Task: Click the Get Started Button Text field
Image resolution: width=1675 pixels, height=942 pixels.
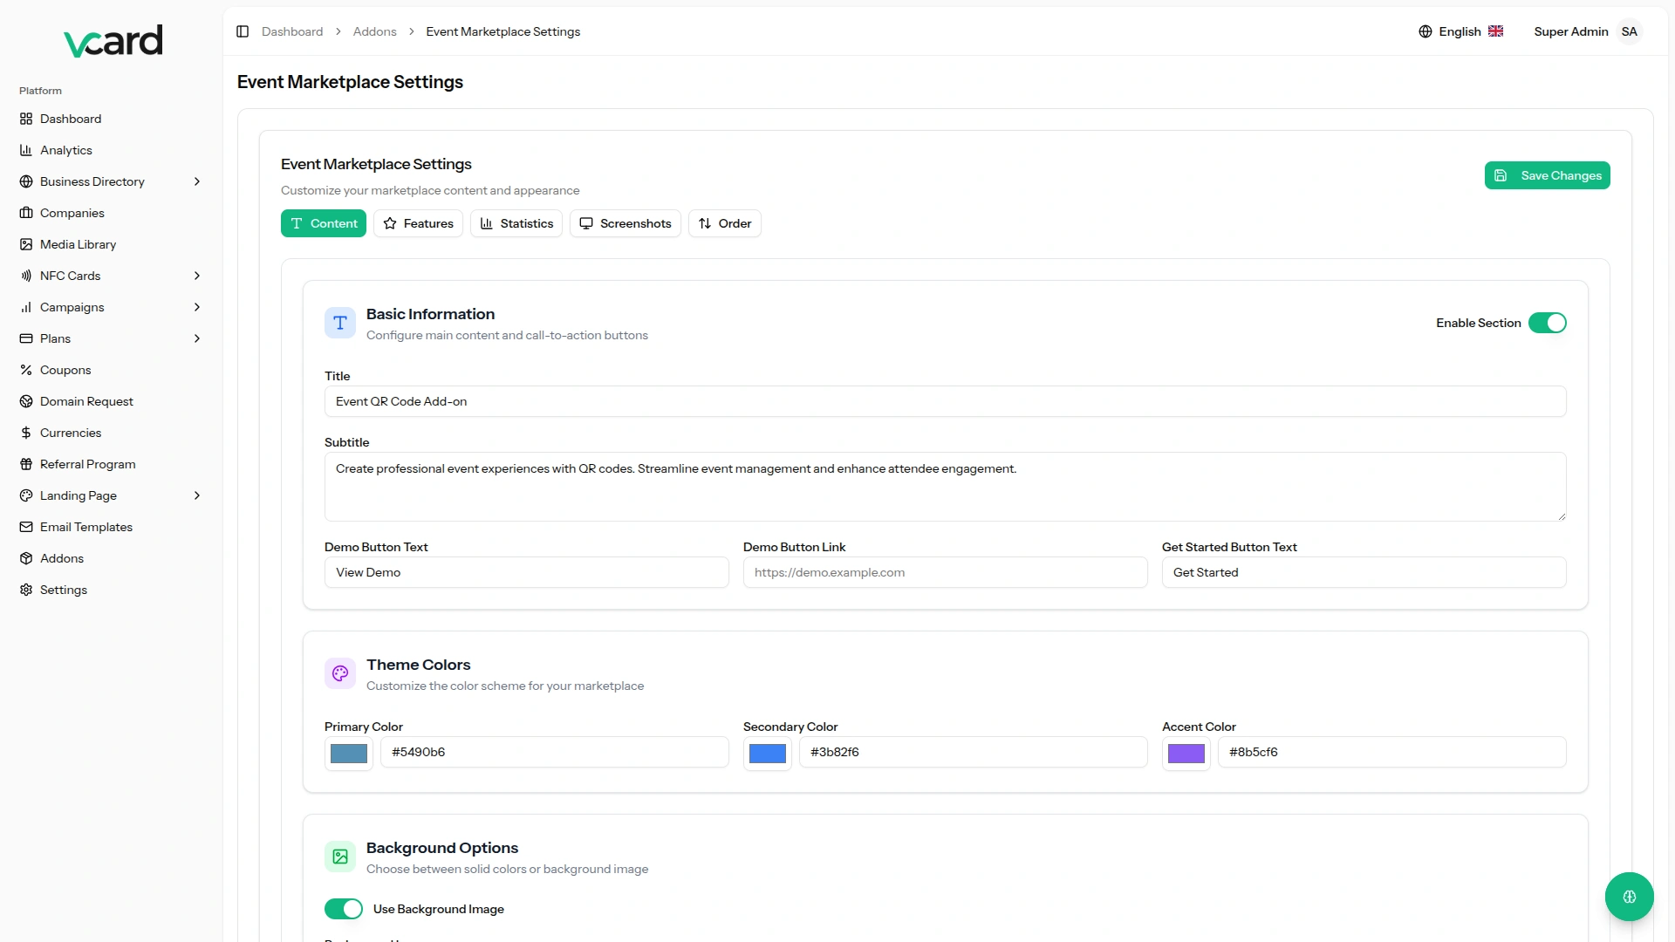Action: point(1364,572)
